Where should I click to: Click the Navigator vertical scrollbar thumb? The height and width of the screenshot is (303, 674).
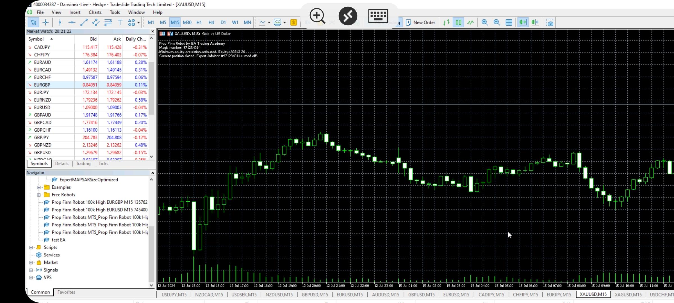click(151, 254)
